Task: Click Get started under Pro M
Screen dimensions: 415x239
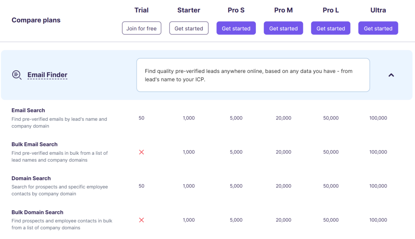Action: 283,28
